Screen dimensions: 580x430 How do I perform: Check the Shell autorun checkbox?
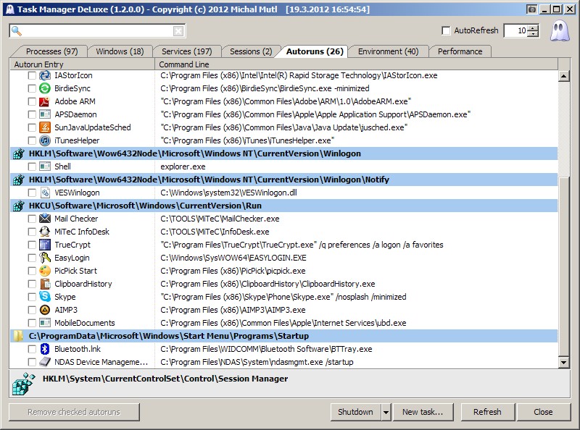[x=32, y=166]
